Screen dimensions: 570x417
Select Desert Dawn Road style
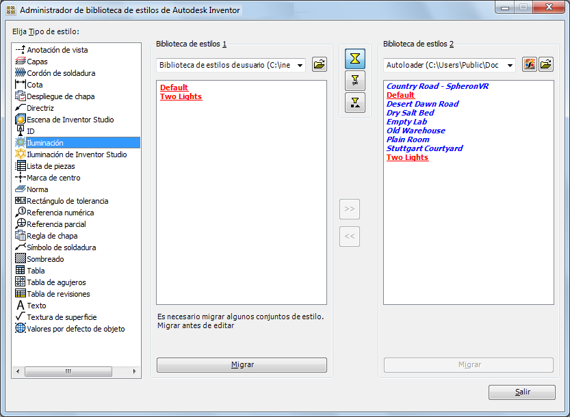[x=422, y=104]
